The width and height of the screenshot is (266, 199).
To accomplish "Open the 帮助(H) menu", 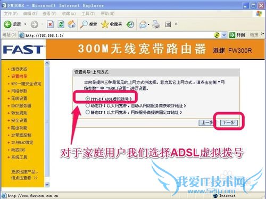I will click(x=107, y=14).
